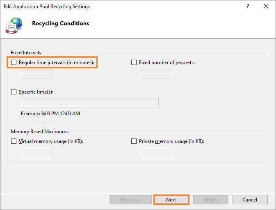Click the disabled Previous button

point(130,200)
